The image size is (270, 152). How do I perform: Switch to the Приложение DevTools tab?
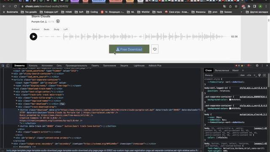point(110,65)
